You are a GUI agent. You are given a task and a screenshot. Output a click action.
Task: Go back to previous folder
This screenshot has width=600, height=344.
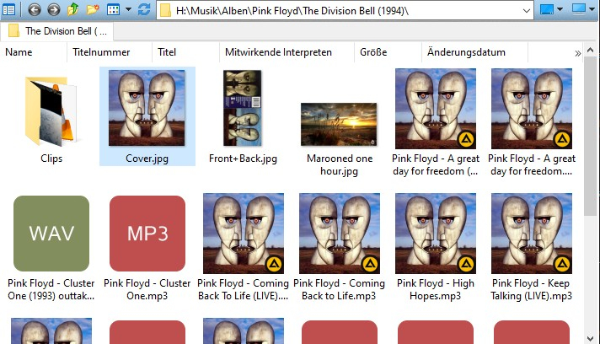(35, 9)
